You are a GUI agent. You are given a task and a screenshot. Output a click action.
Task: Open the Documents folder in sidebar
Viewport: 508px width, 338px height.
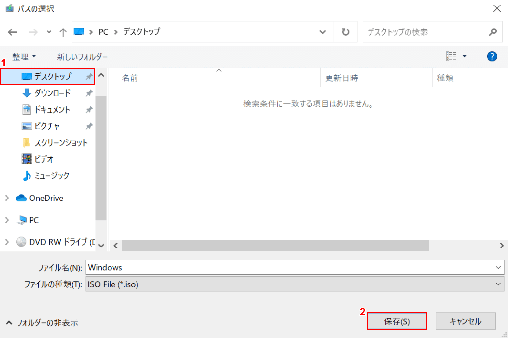pyautogui.click(x=52, y=110)
